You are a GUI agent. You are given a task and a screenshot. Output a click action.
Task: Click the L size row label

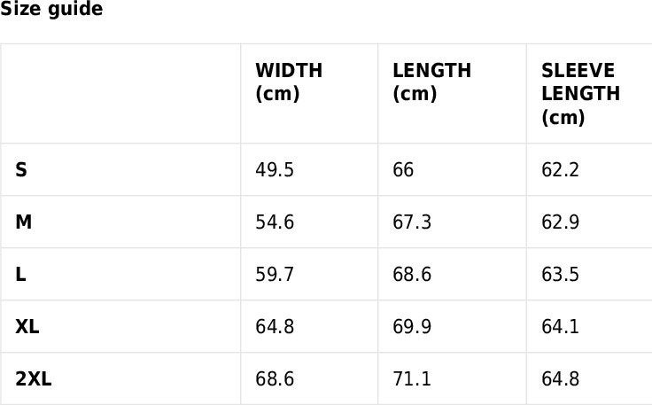pyautogui.click(x=20, y=274)
